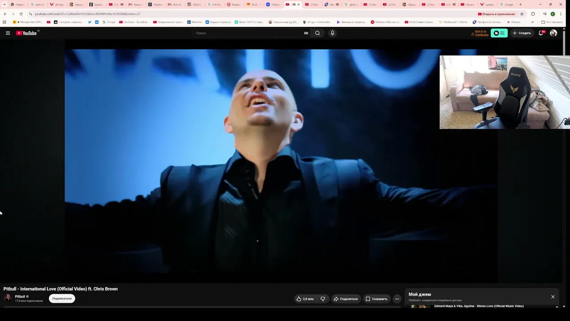Show hidden bookmarks overflow chevron
The image size is (570, 321).
pos(533,22)
